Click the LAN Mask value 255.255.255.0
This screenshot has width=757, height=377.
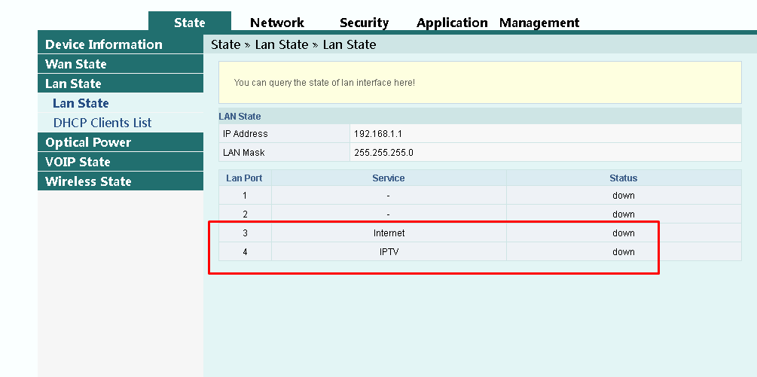(383, 153)
